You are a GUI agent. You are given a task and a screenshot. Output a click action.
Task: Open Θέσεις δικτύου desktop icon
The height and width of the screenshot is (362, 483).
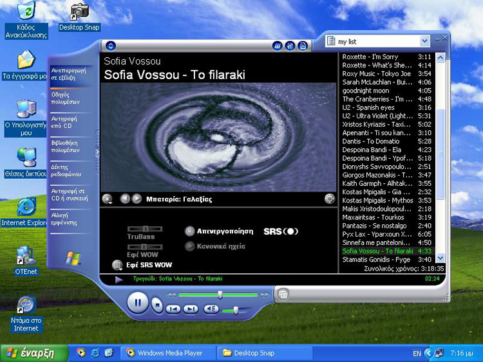pos(26,163)
